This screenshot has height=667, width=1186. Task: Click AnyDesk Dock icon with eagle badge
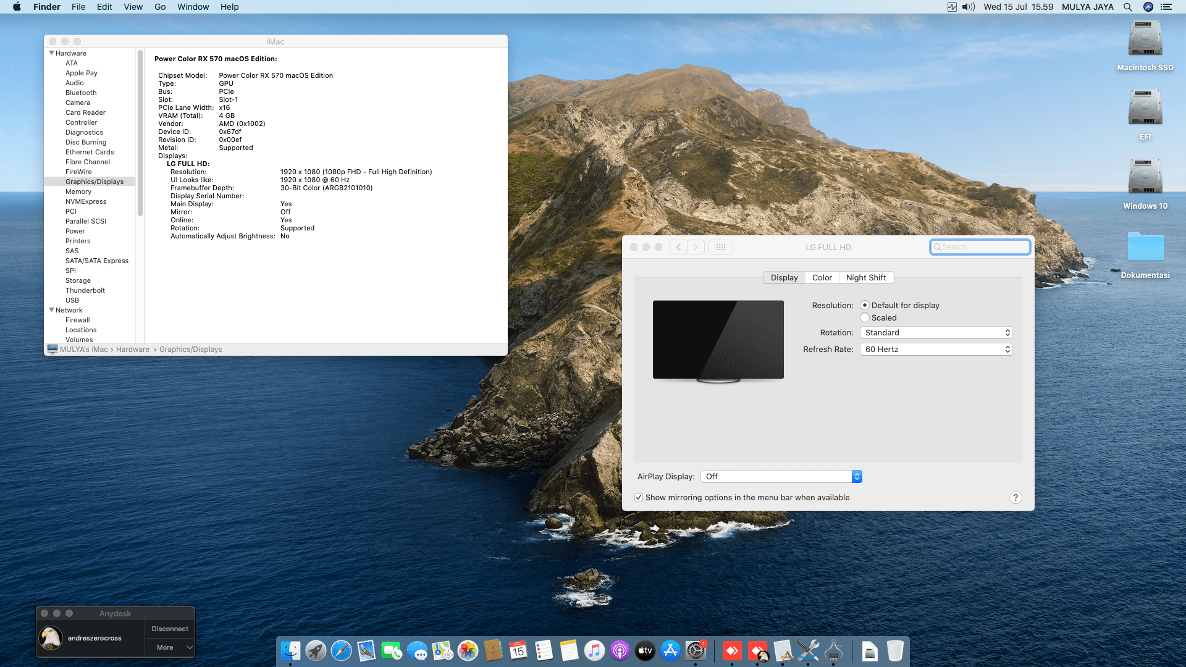(x=758, y=650)
